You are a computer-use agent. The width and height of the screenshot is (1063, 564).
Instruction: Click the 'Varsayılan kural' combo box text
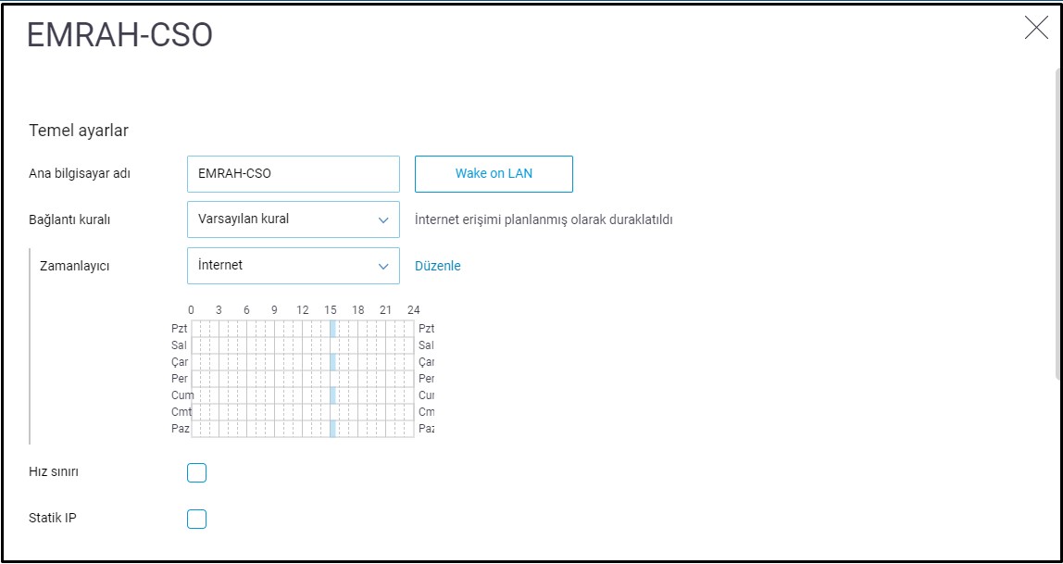(x=244, y=219)
